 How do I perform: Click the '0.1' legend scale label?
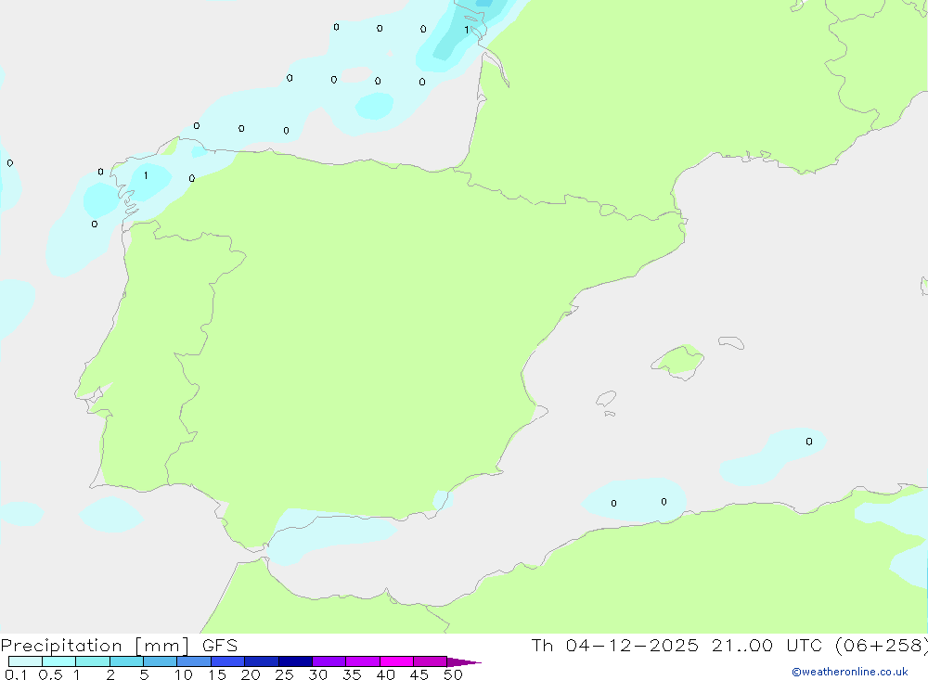16,674
